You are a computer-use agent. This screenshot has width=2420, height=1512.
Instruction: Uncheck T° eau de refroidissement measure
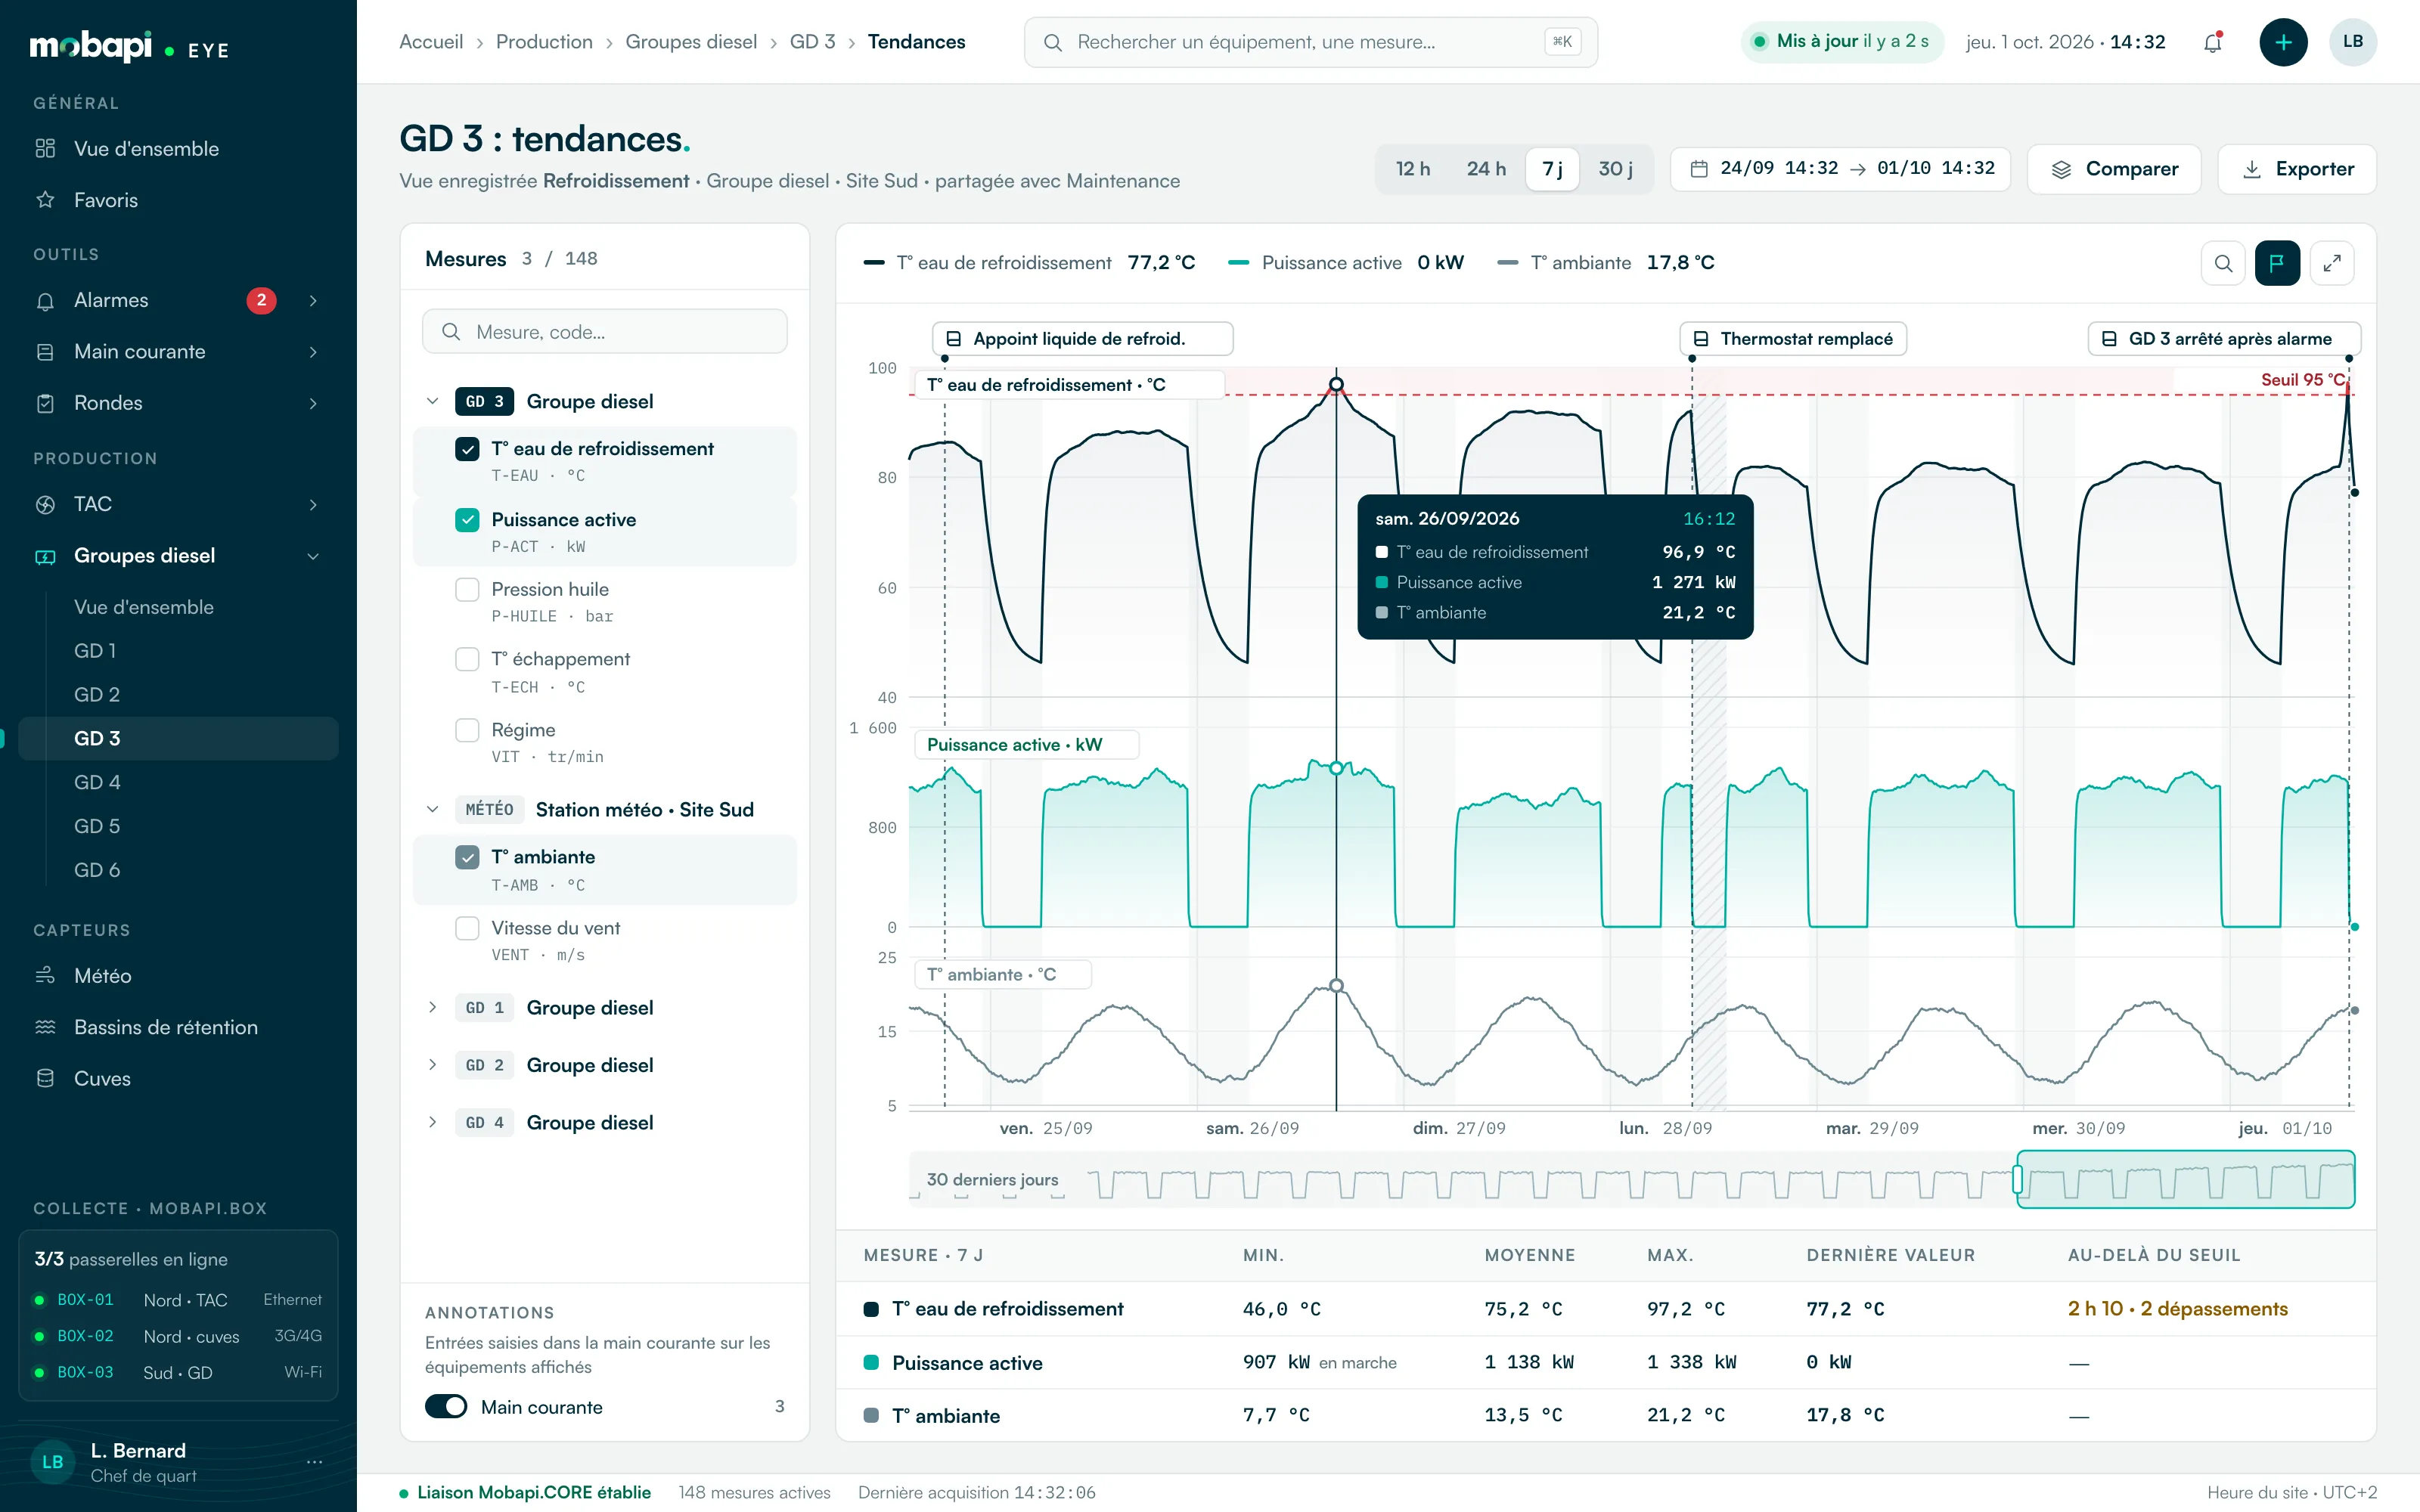(467, 449)
